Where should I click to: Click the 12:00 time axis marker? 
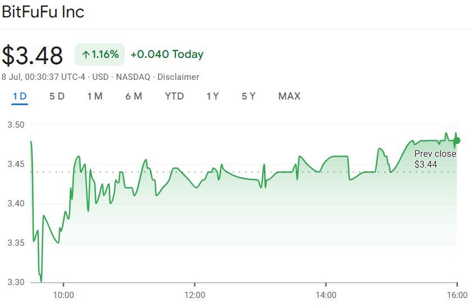tap(194, 295)
